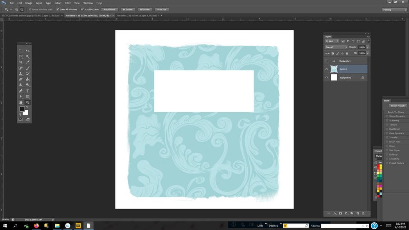409x230 pixels.
Task: Show the Rectangle 1 layer
Action: [x=327, y=61]
